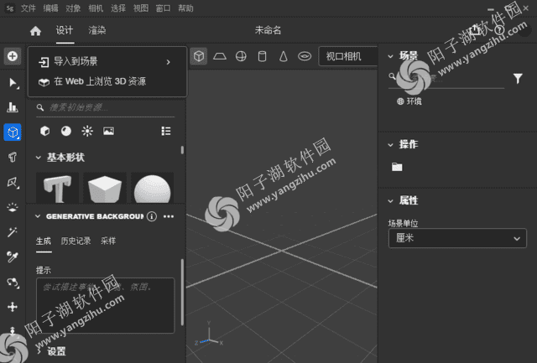Image resolution: width=537 pixels, height=363 pixels.
Task: Add a sphere primitive from viewport toolbar
Action: pos(241,56)
